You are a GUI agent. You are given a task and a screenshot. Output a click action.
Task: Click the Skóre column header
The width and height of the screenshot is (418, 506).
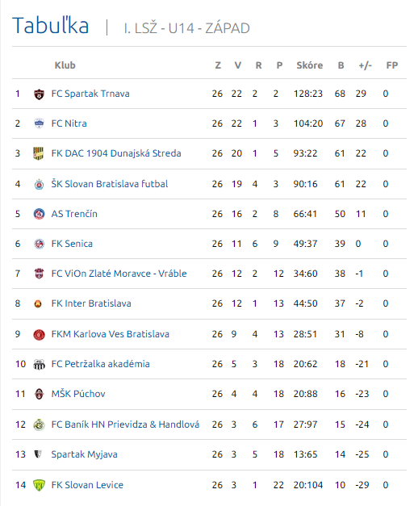tap(310, 65)
